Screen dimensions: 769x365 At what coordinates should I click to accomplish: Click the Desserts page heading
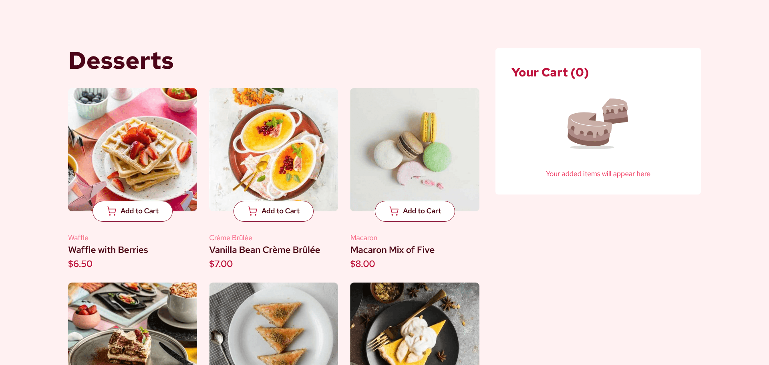click(x=121, y=61)
